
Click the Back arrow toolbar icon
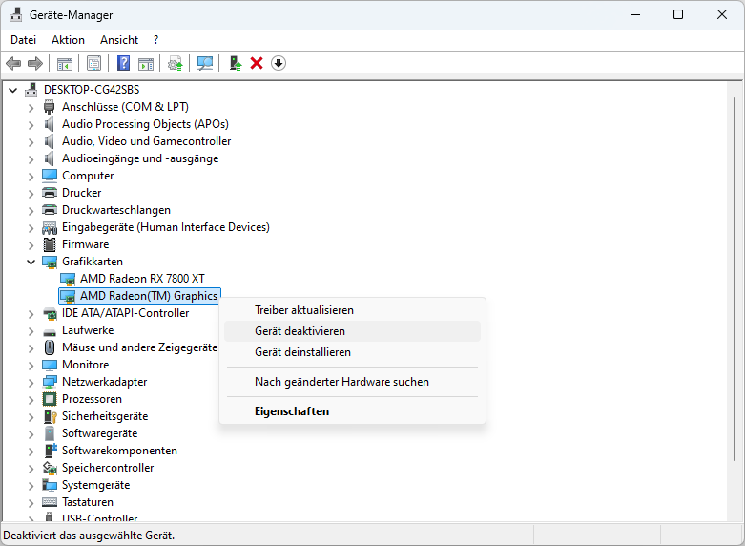[13, 63]
